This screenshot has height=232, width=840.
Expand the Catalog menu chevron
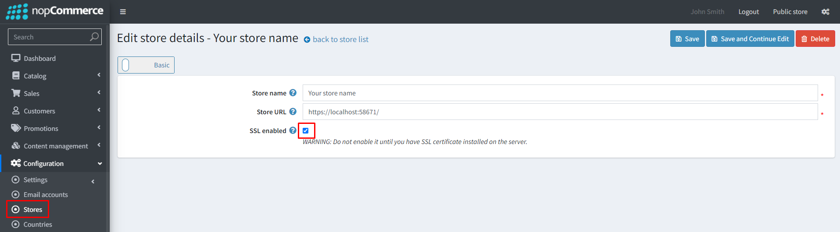point(99,75)
